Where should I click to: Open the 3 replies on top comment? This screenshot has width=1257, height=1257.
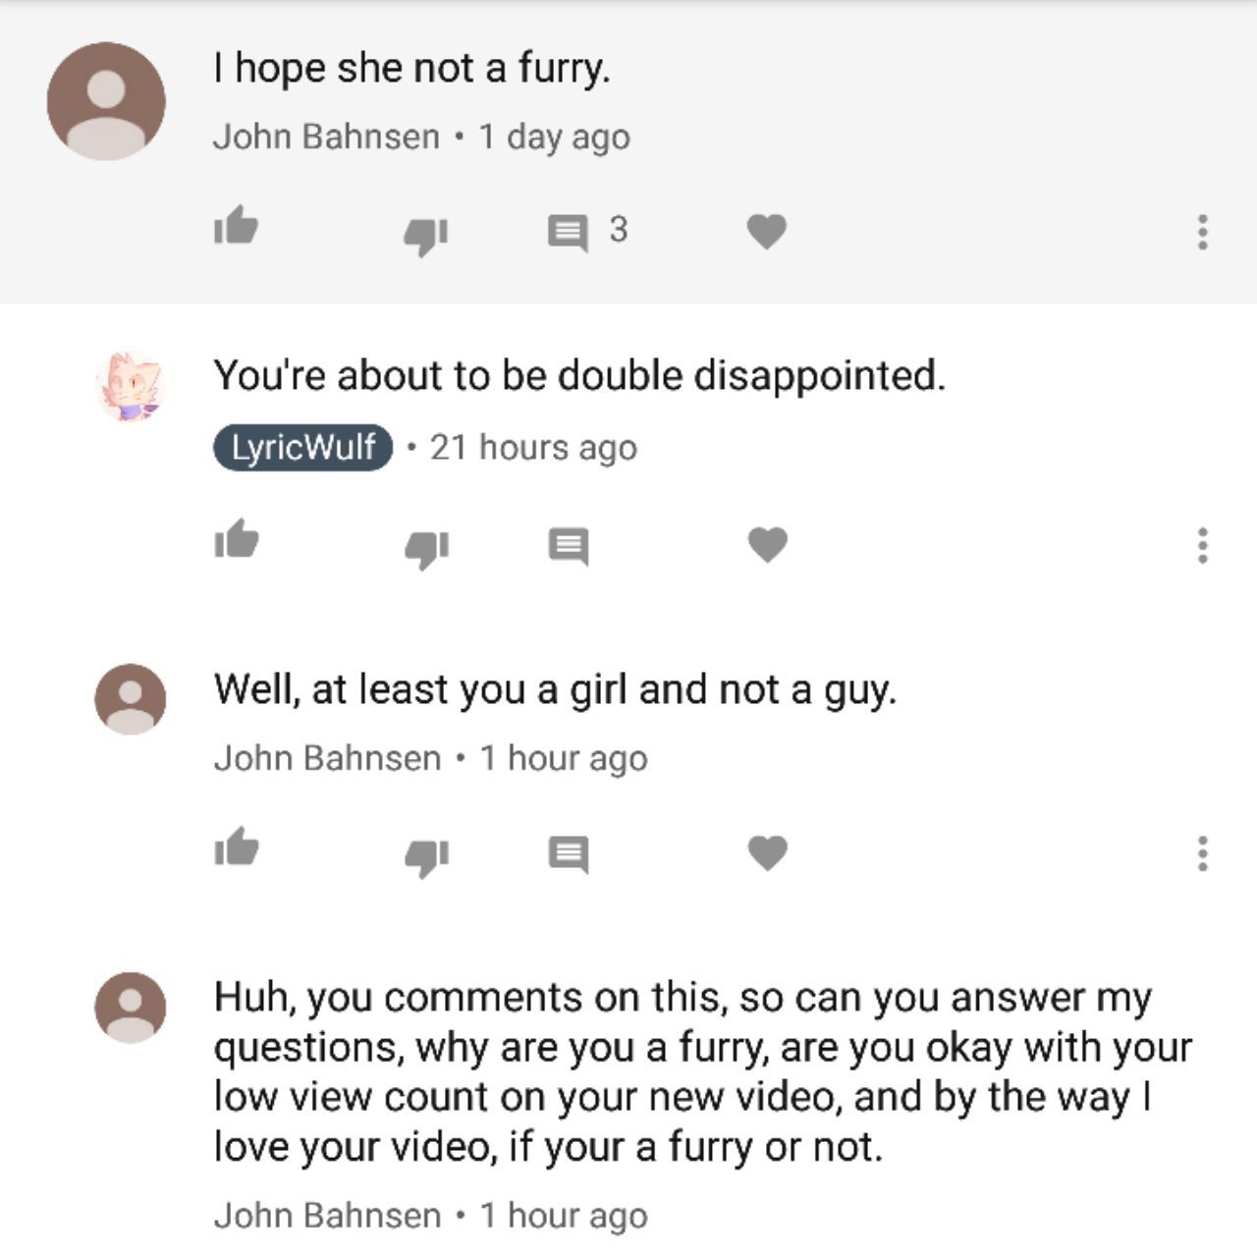(586, 232)
